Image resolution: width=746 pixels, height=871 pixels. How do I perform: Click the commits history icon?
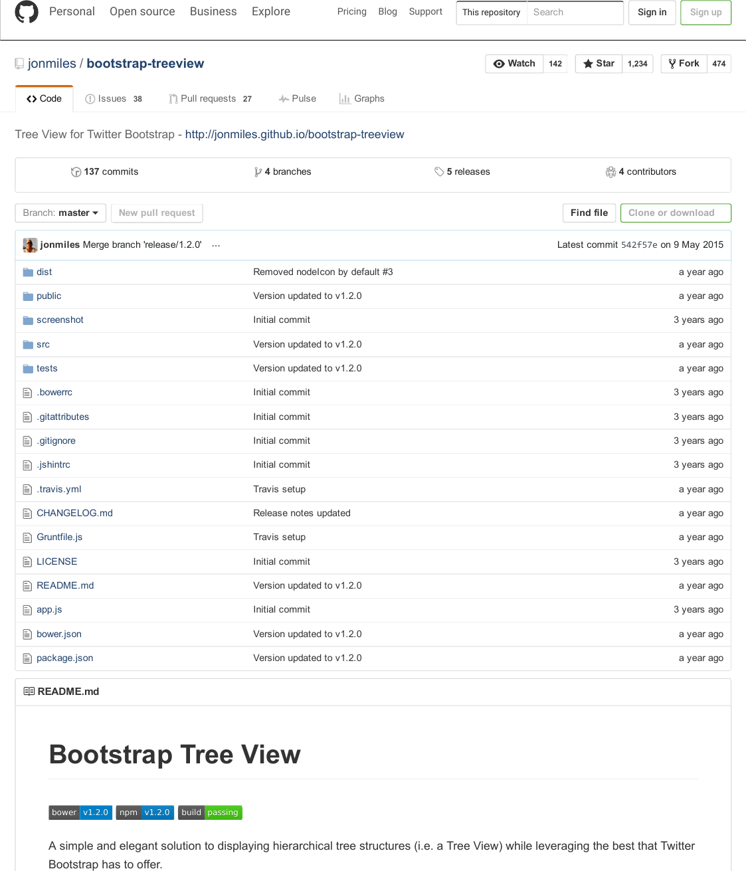pyautogui.click(x=76, y=171)
